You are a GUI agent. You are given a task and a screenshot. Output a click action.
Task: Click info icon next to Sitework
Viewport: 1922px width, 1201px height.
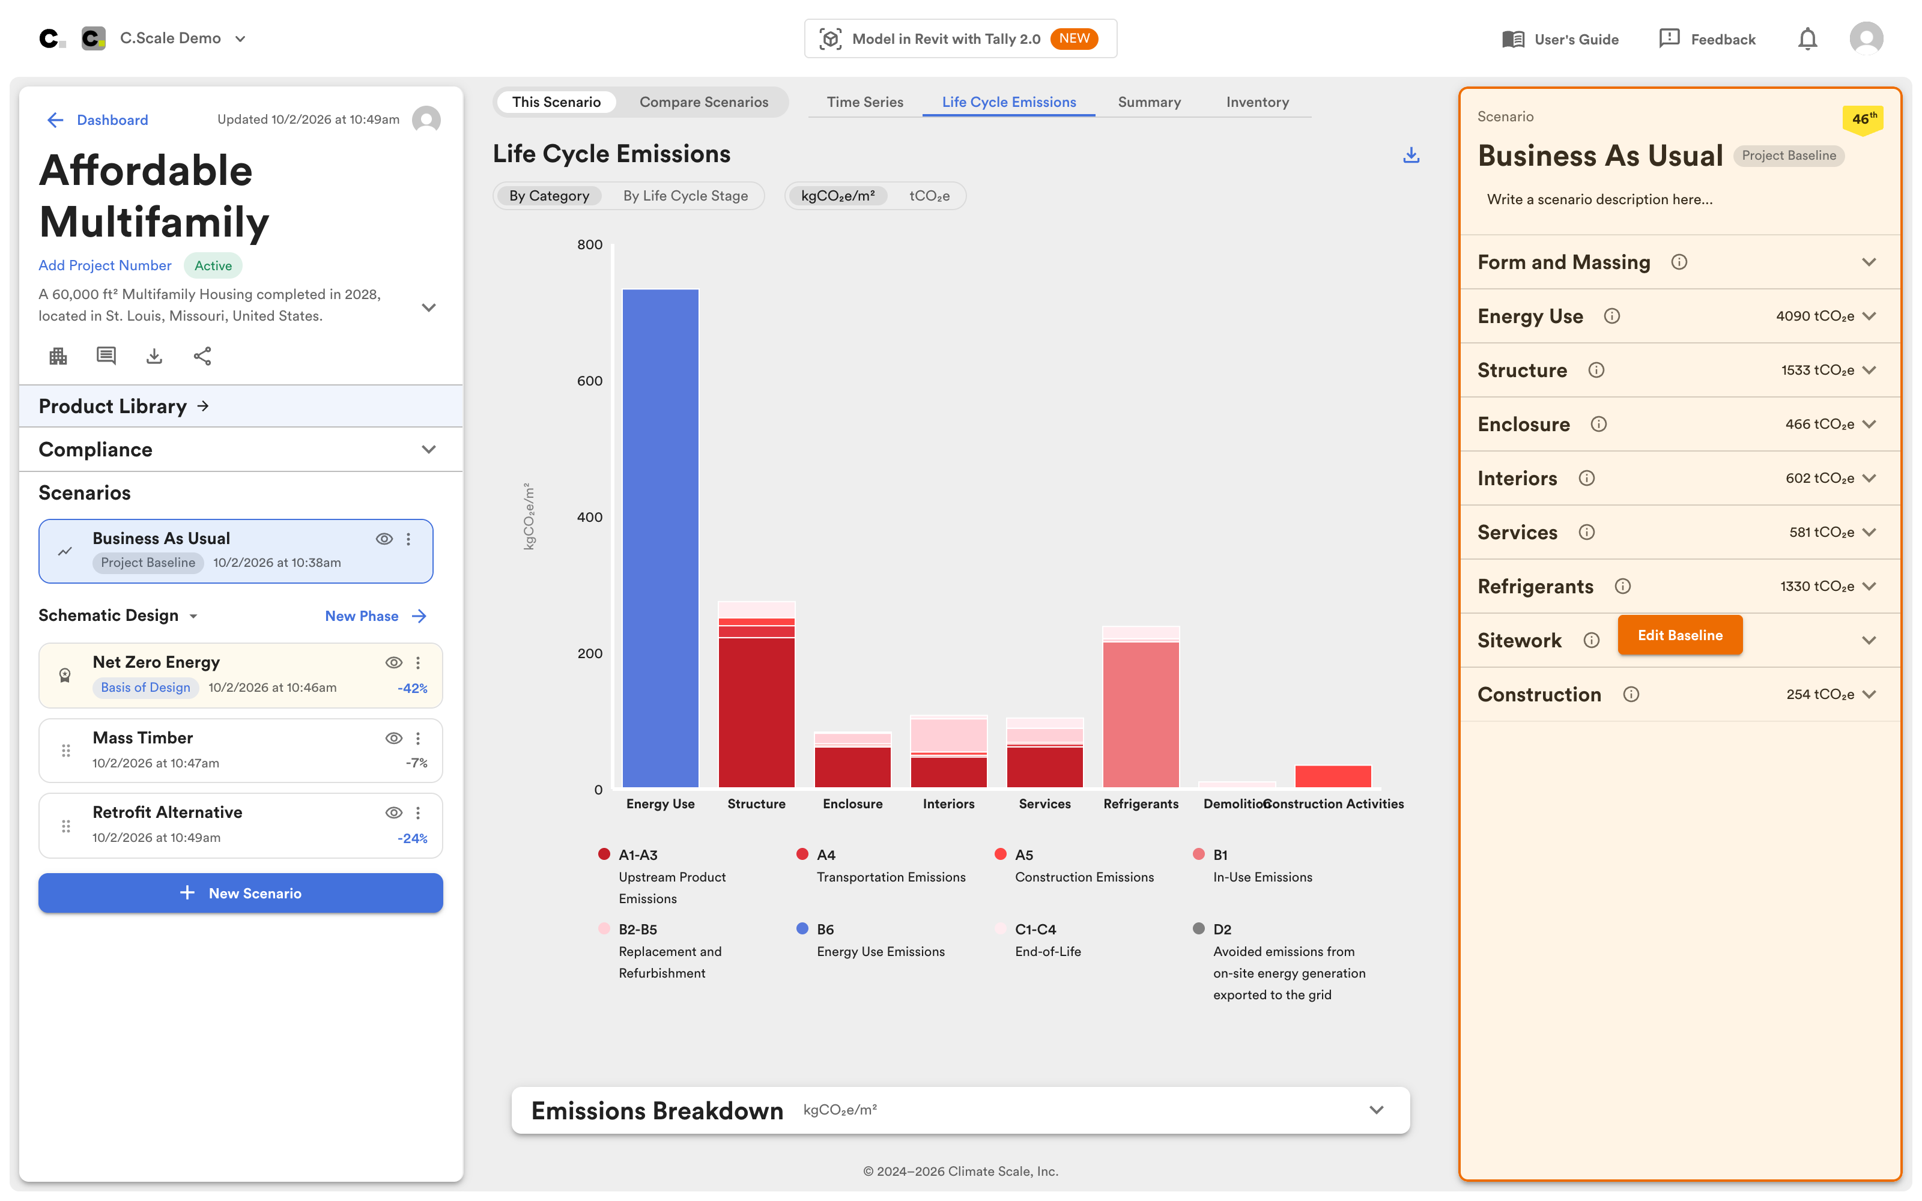click(x=1591, y=640)
